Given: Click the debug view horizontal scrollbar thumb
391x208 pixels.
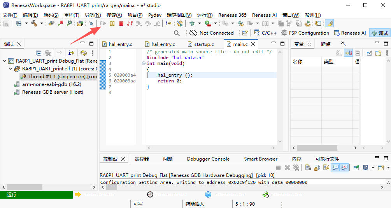Looking at the screenshot, I should [x=25, y=187].
